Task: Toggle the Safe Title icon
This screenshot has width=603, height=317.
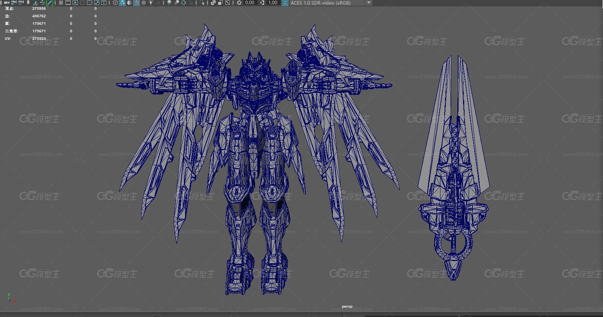Action: (x=104, y=3)
